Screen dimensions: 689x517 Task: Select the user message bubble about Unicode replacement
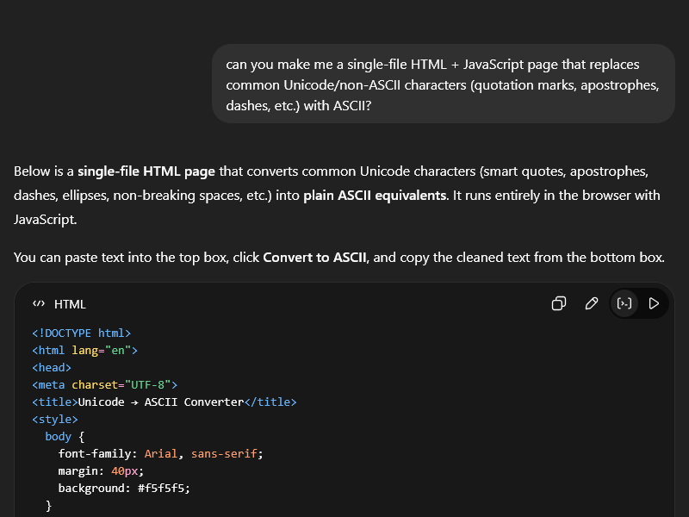[x=444, y=84]
